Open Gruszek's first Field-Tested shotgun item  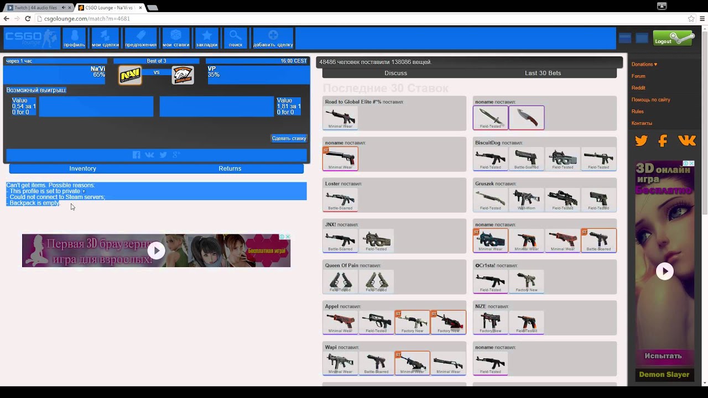tap(490, 200)
